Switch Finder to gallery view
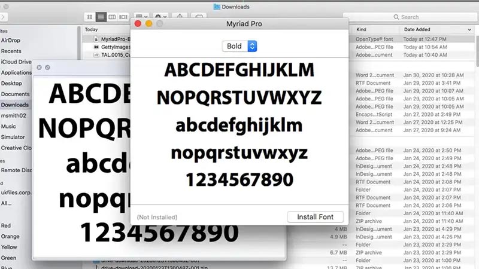 [123, 17]
